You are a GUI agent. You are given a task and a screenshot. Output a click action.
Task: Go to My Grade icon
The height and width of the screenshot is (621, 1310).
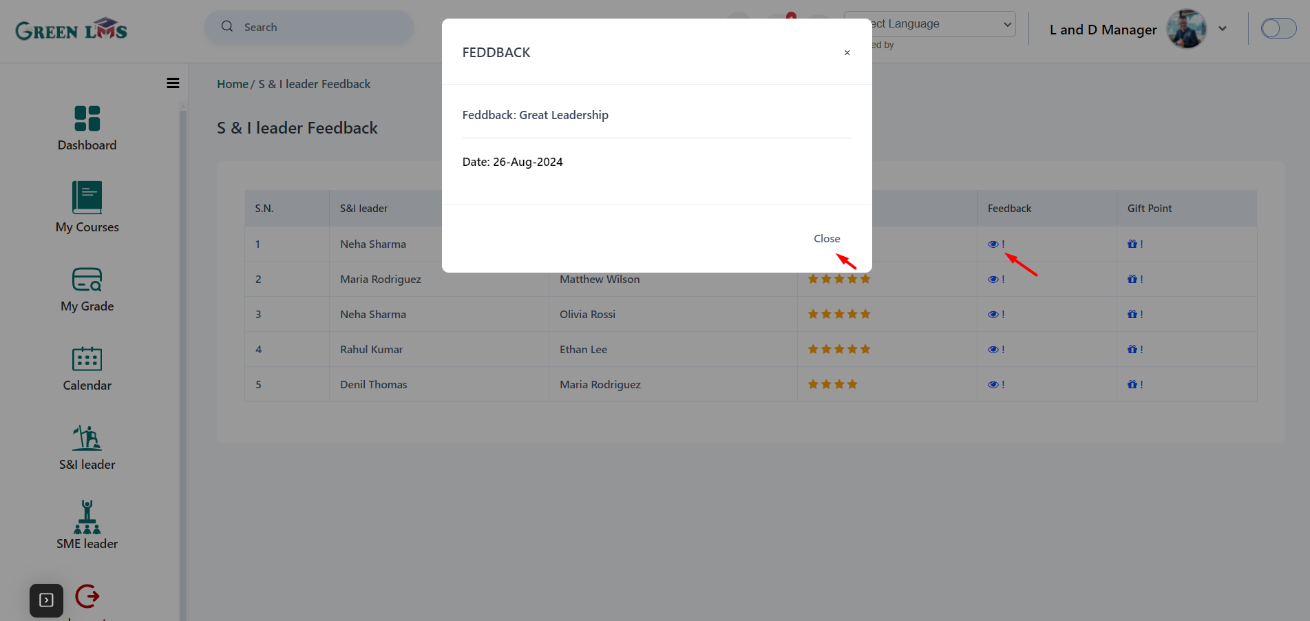87,279
